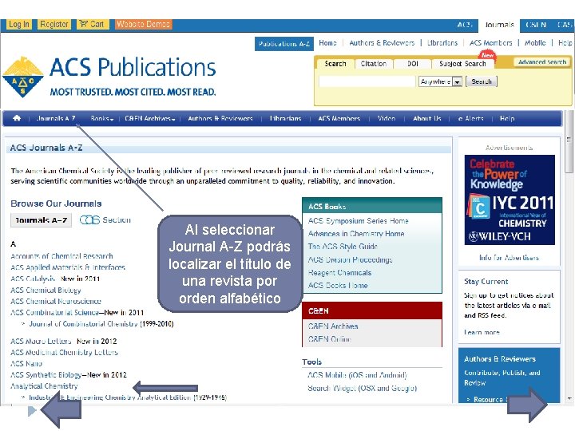Open ACS Members in blue navigation bar
Viewport: 575px width, 431px height.
[339, 118]
